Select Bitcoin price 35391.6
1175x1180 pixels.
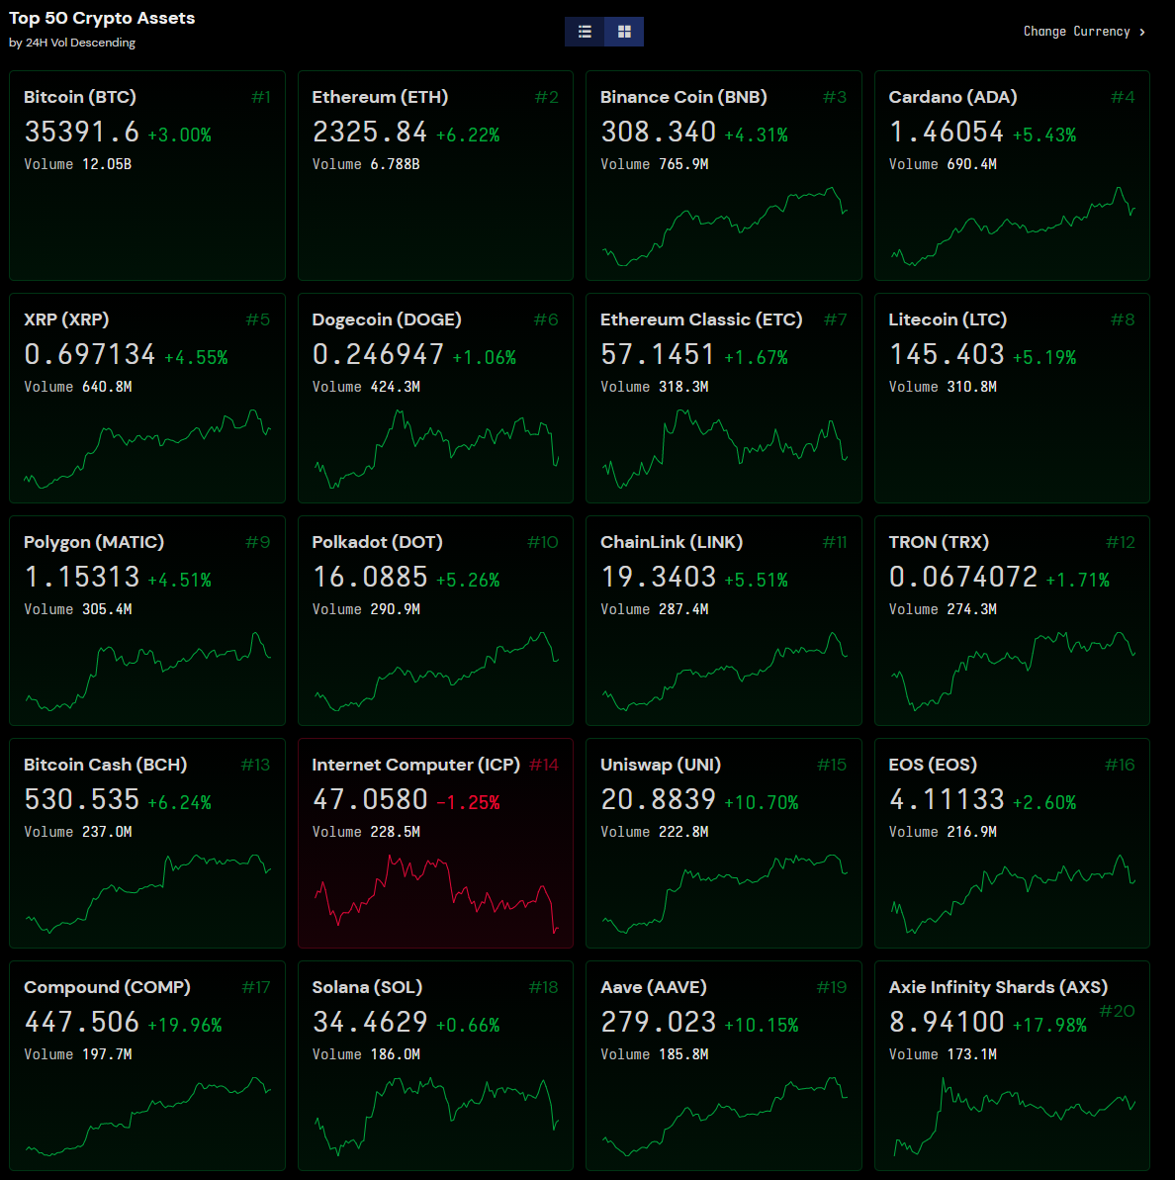point(82,132)
